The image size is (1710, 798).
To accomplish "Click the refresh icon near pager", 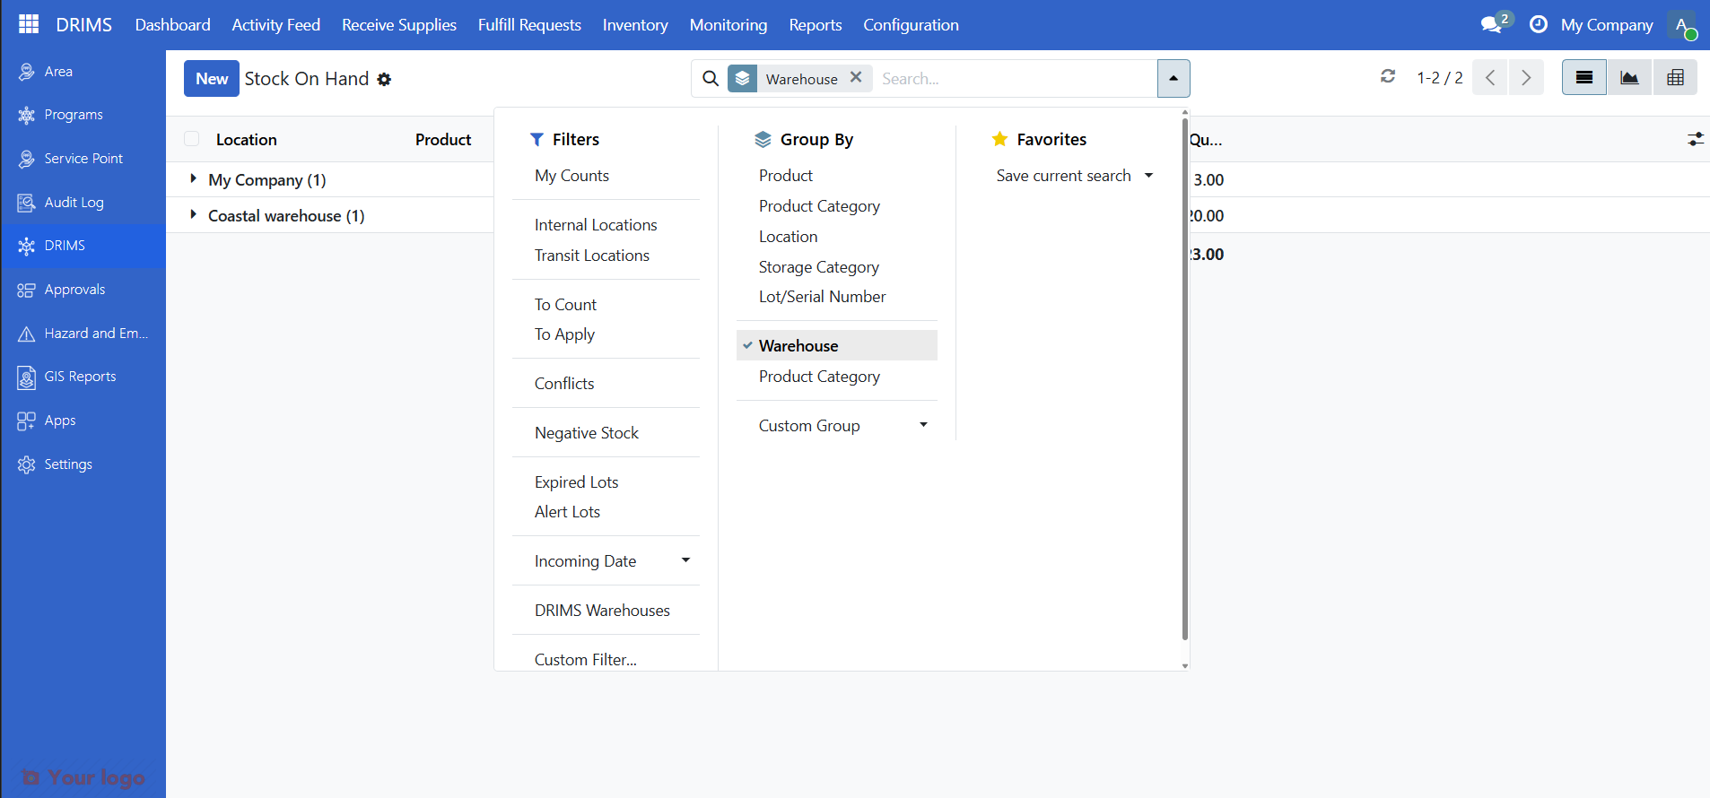I will click(1388, 76).
